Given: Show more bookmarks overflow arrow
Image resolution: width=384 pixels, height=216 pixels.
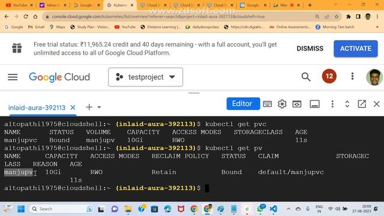Looking at the screenshot, I should 377,27.
